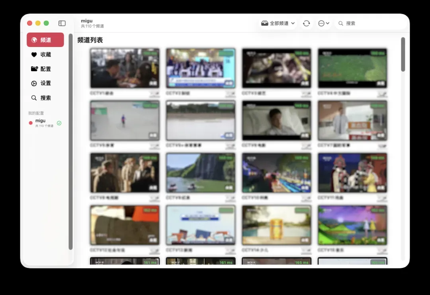Toggle the sidebar visibility icon
The height and width of the screenshot is (295, 430).
(62, 23)
